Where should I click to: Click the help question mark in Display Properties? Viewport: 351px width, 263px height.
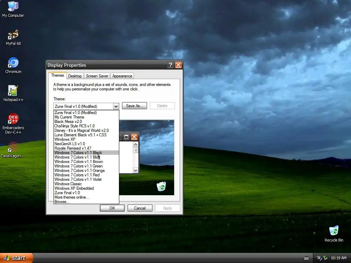(x=170, y=65)
